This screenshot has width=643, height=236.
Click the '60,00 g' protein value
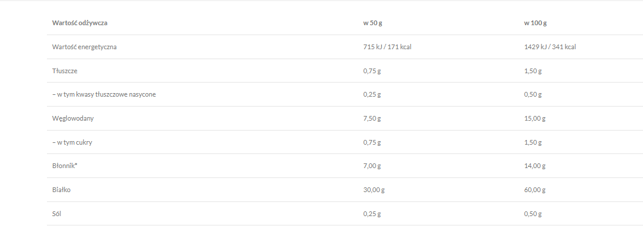click(x=534, y=190)
